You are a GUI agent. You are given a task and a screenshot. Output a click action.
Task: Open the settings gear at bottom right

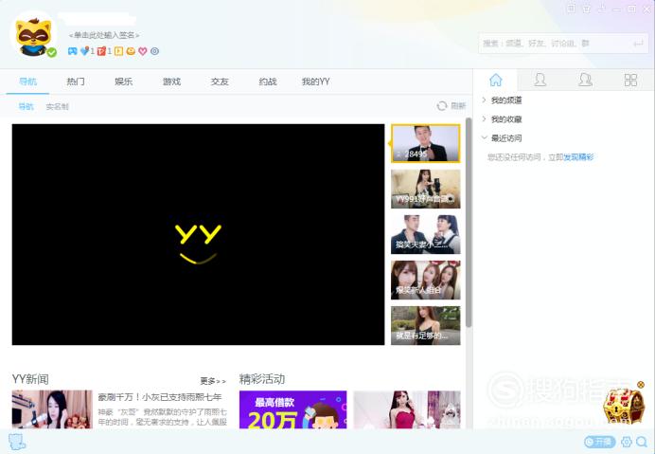[627, 442]
